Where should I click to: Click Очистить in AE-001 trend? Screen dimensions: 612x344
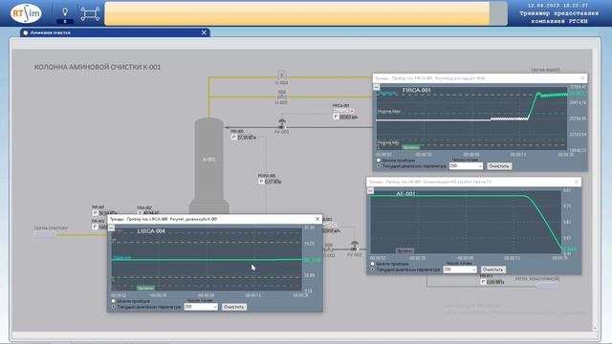click(493, 269)
